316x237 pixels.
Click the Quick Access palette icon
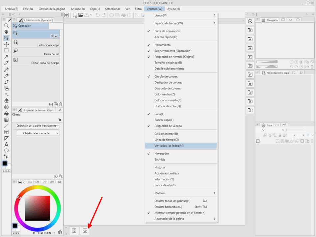tap(250, 21)
